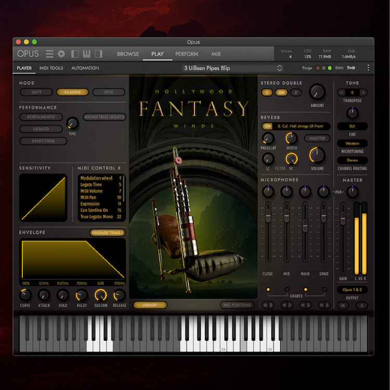The height and width of the screenshot is (390, 390).
Task: Increase transpose with plus button
Action: click(x=363, y=93)
